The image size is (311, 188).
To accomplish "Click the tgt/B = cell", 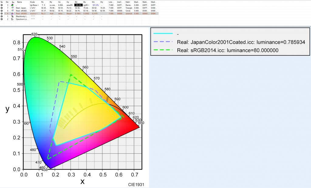I will click(86, 5).
